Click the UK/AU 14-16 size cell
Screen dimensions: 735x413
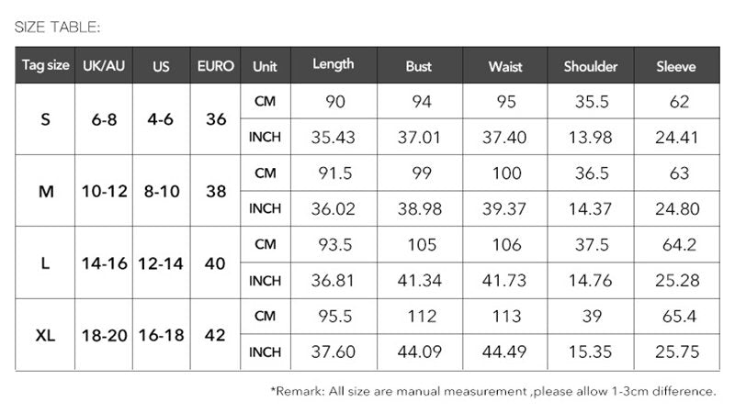[x=103, y=263]
